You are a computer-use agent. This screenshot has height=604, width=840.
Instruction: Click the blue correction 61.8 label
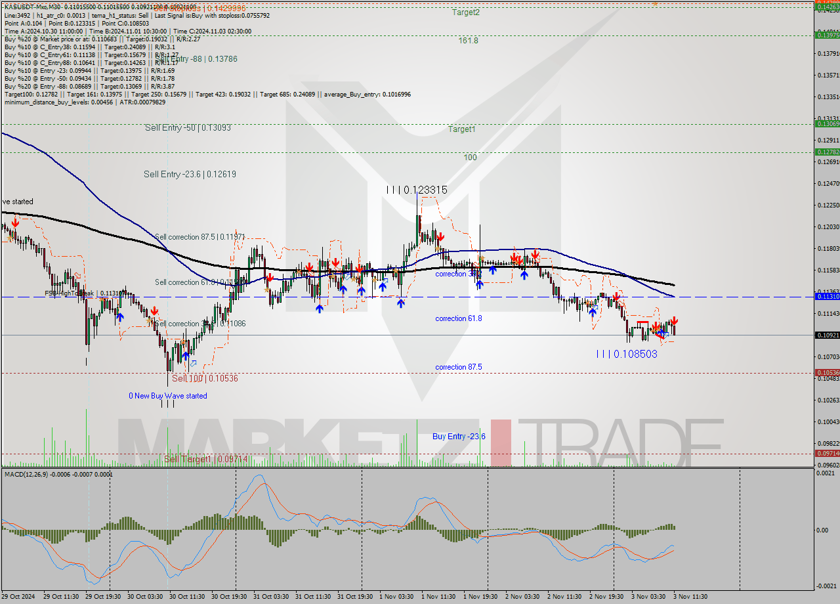[x=459, y=318]
